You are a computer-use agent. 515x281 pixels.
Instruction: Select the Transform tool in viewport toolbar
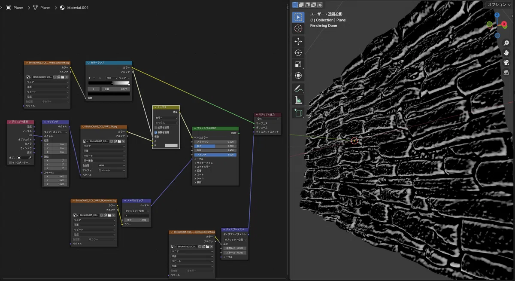(298, 76)
